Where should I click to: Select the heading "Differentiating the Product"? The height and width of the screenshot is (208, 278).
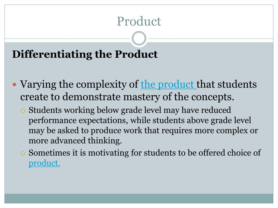[x=85, y=54]
